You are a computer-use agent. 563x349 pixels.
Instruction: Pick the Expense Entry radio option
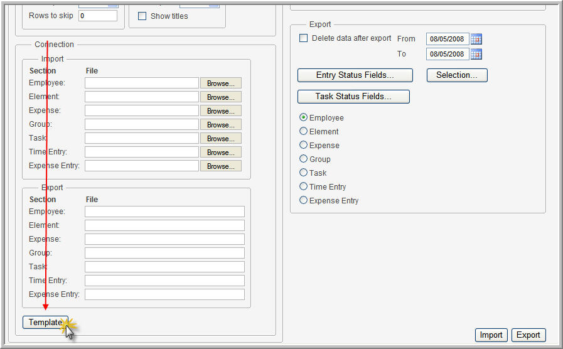pos(303,200)
